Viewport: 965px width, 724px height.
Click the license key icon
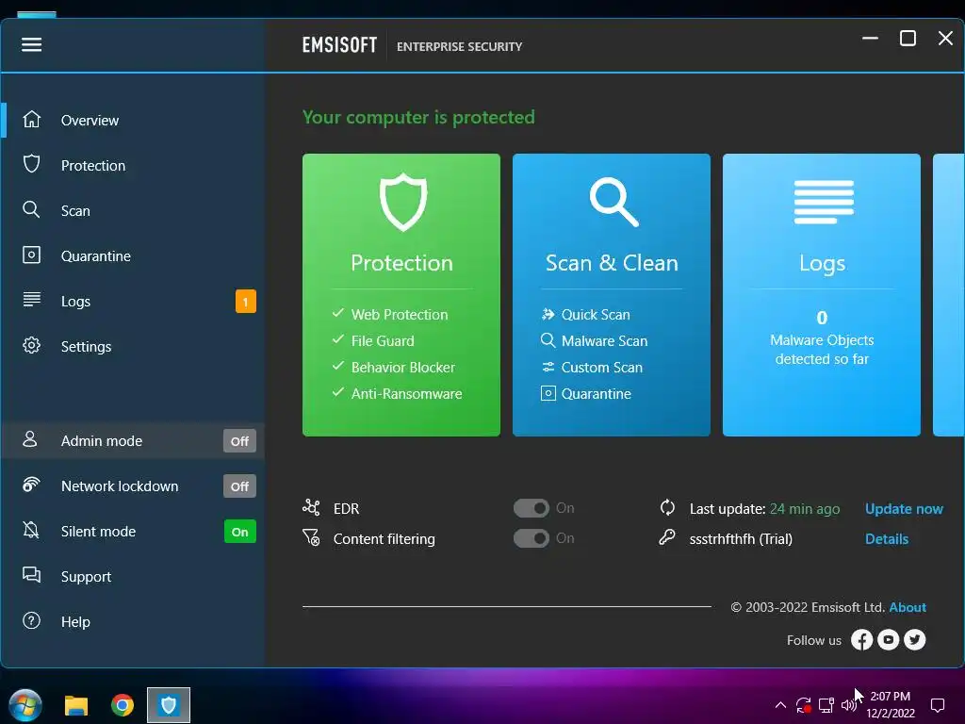click(667, 537)
